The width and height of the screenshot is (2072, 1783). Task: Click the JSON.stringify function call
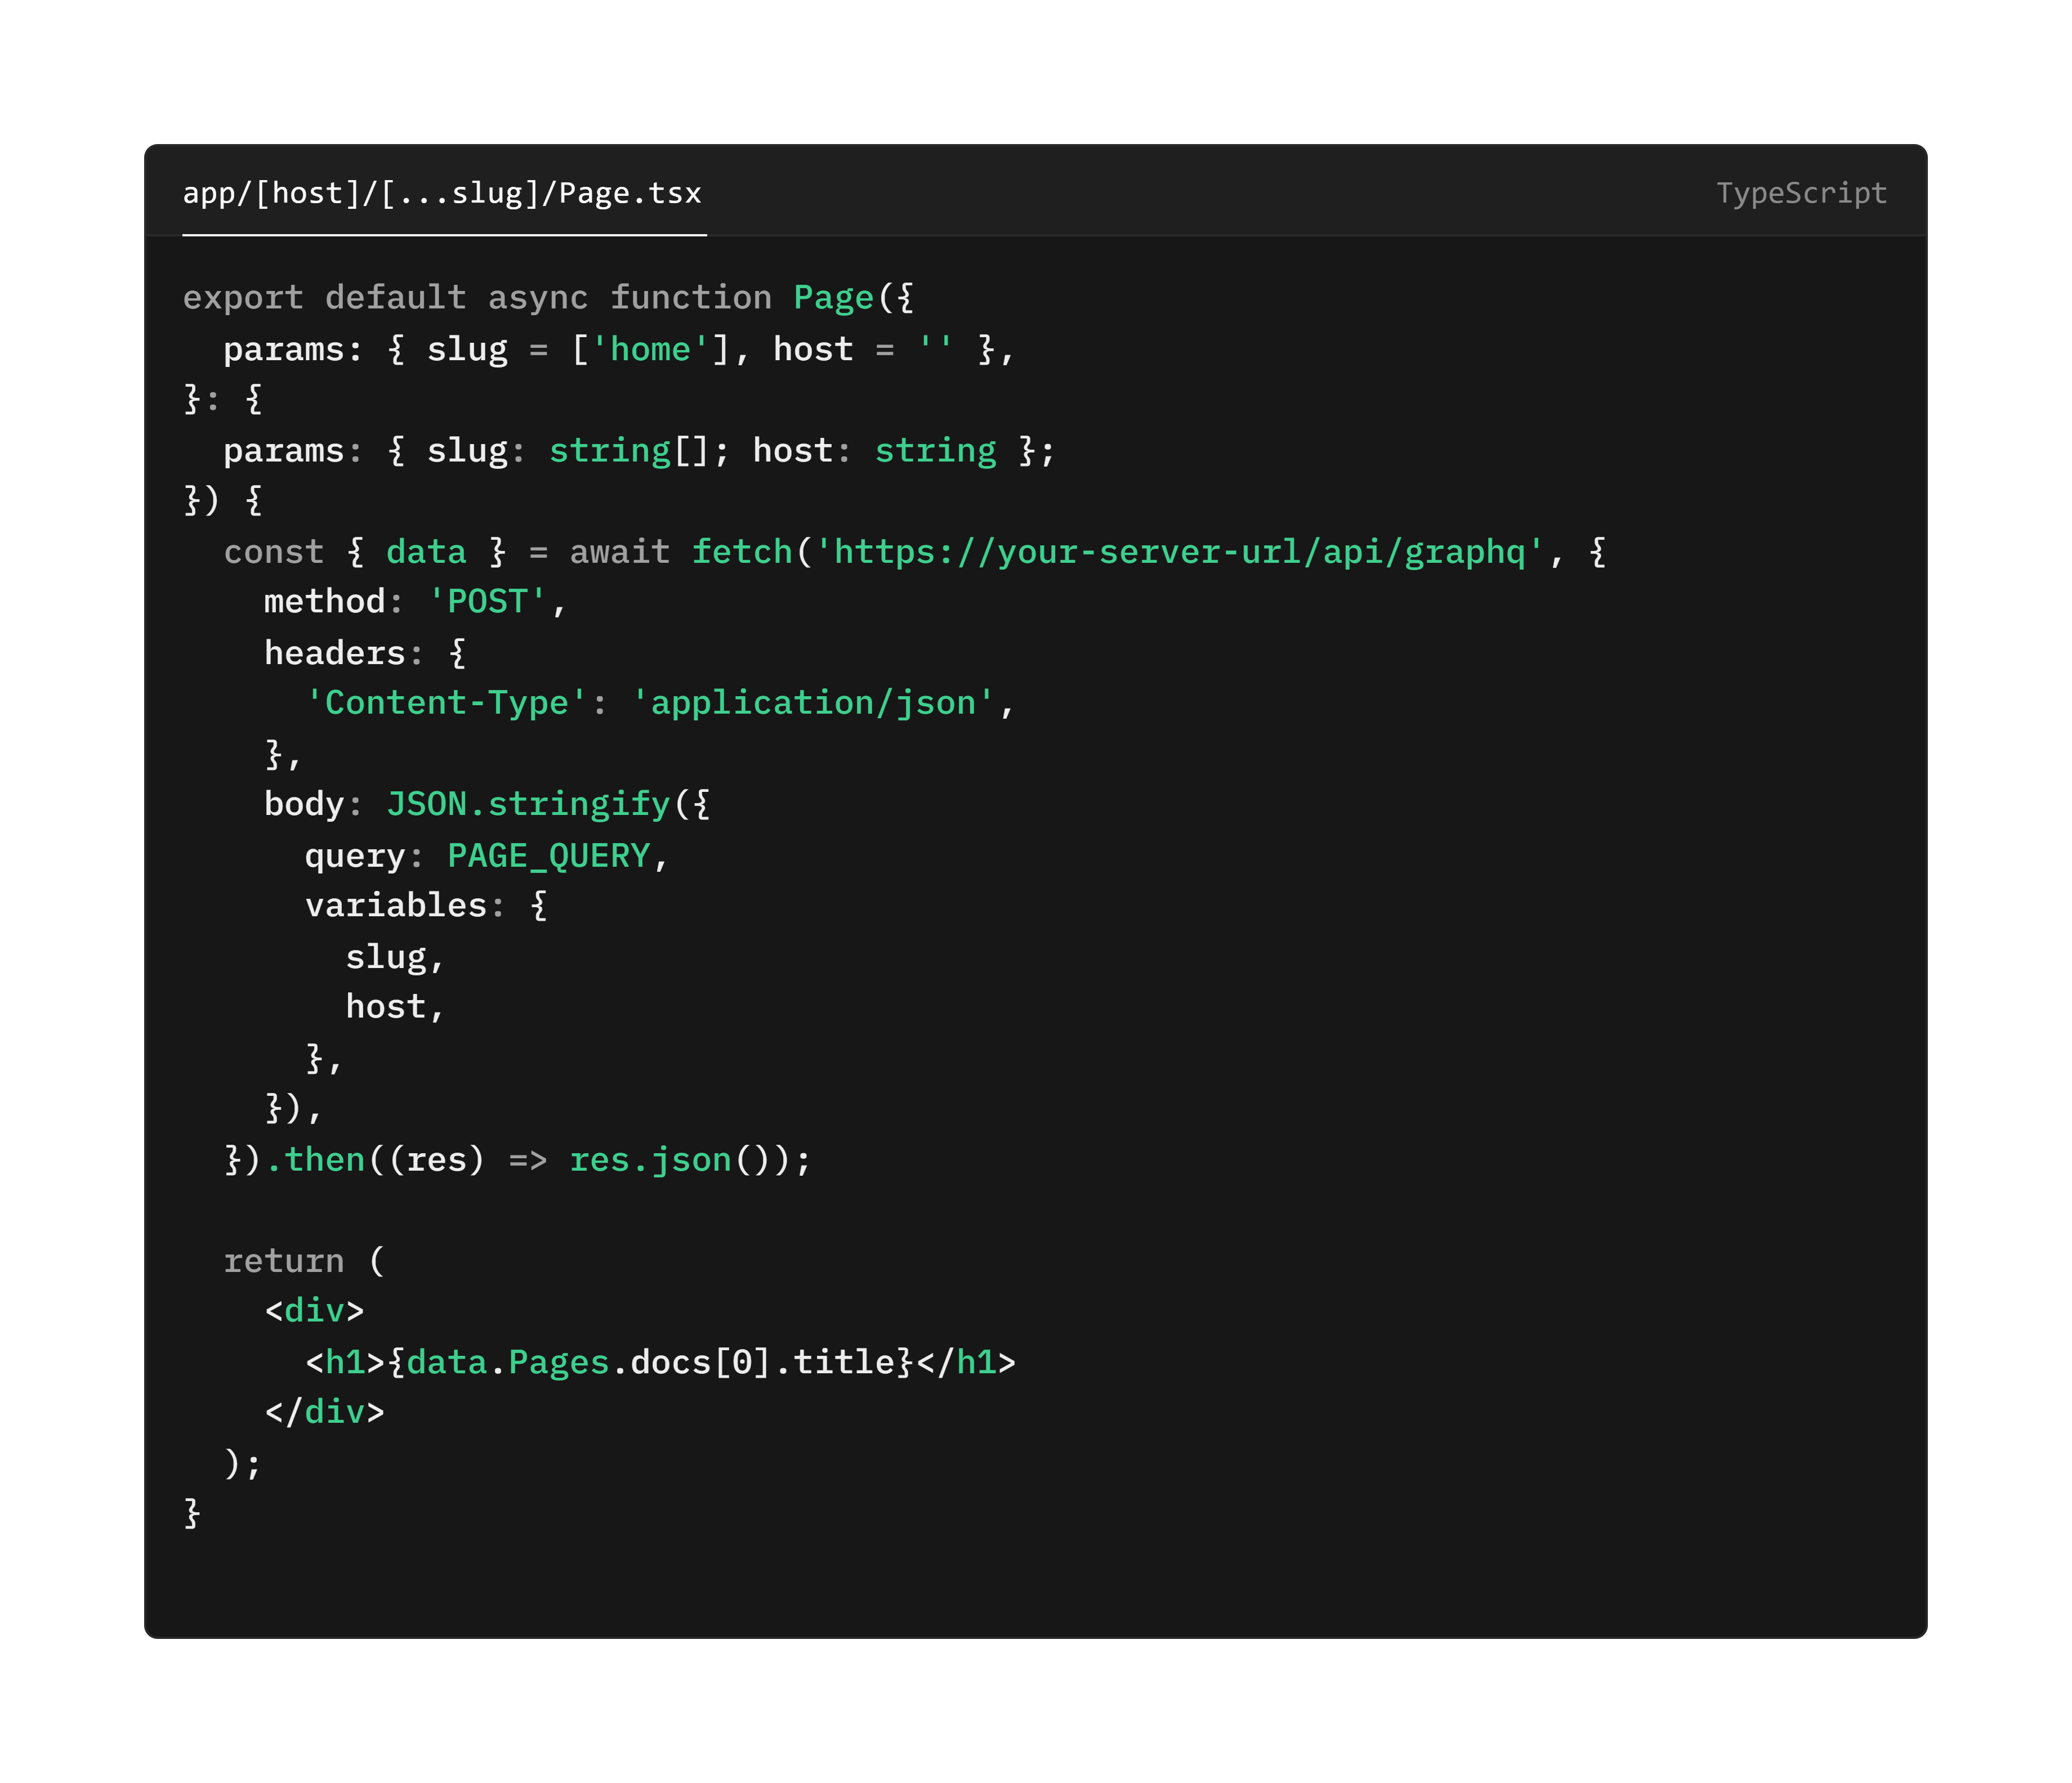pyautogui.click(x=529, y=804)
